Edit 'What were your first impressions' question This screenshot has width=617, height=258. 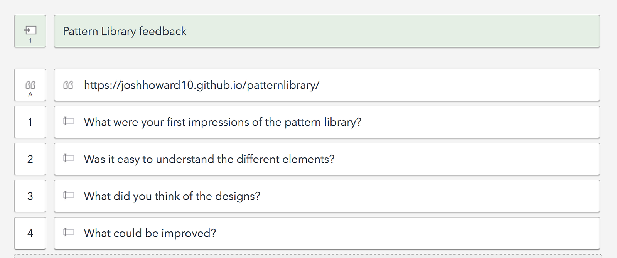[223, 122]
